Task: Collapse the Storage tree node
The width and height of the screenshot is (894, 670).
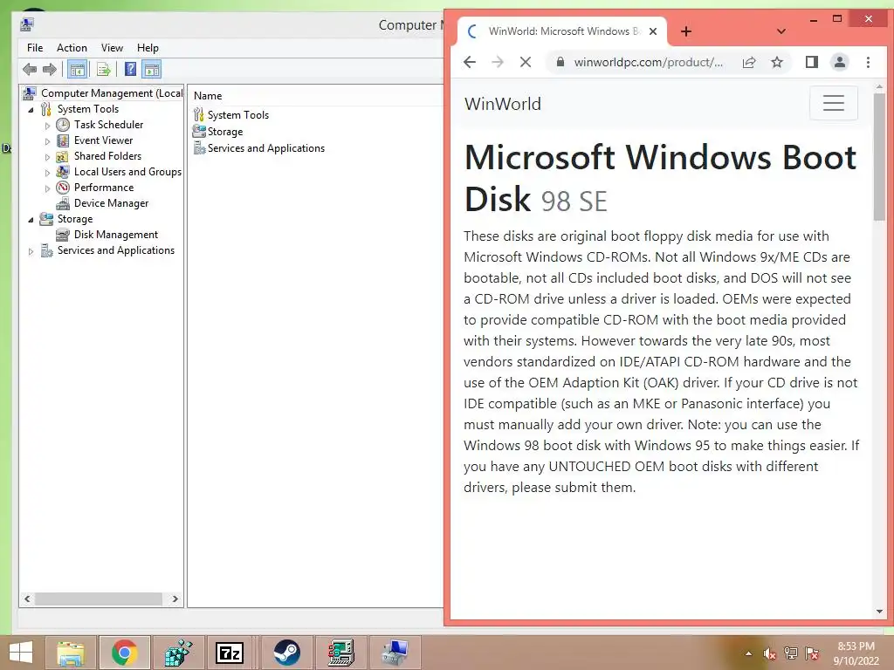Action: coord(31,219)
